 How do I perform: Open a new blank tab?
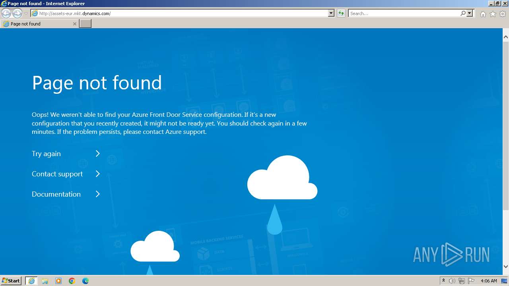(x=85, y=24)
